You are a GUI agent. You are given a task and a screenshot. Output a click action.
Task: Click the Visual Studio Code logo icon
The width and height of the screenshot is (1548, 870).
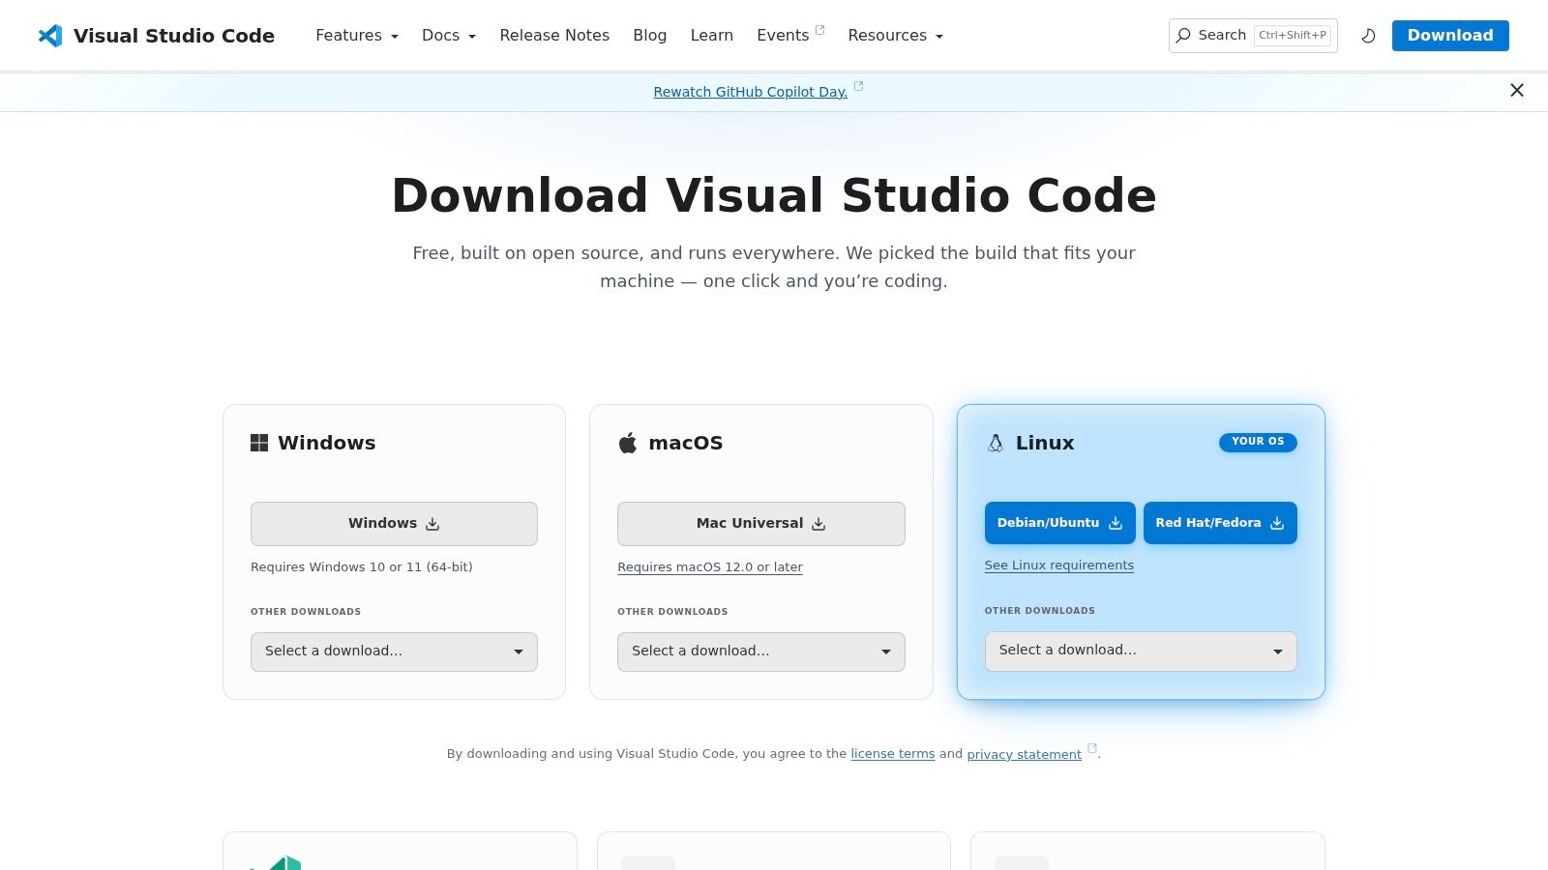pyautogui.click(x=50, y=36)
